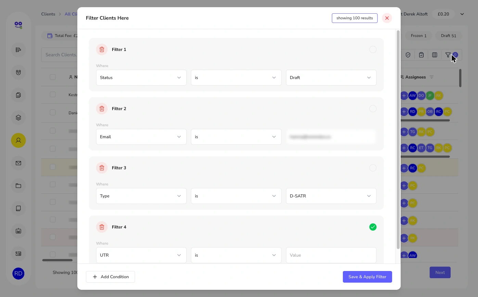This screenshot has height=297, width=478.
Task: Click Save & Apply Filter
Action: point(367,277)
